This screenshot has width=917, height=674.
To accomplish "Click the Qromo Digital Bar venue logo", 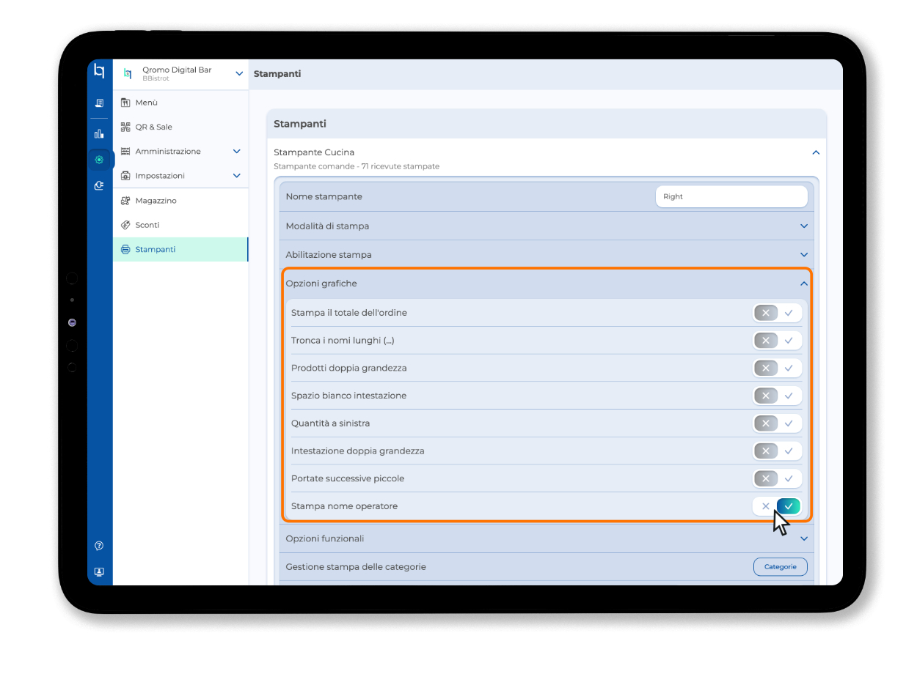I will pos(128,74).
